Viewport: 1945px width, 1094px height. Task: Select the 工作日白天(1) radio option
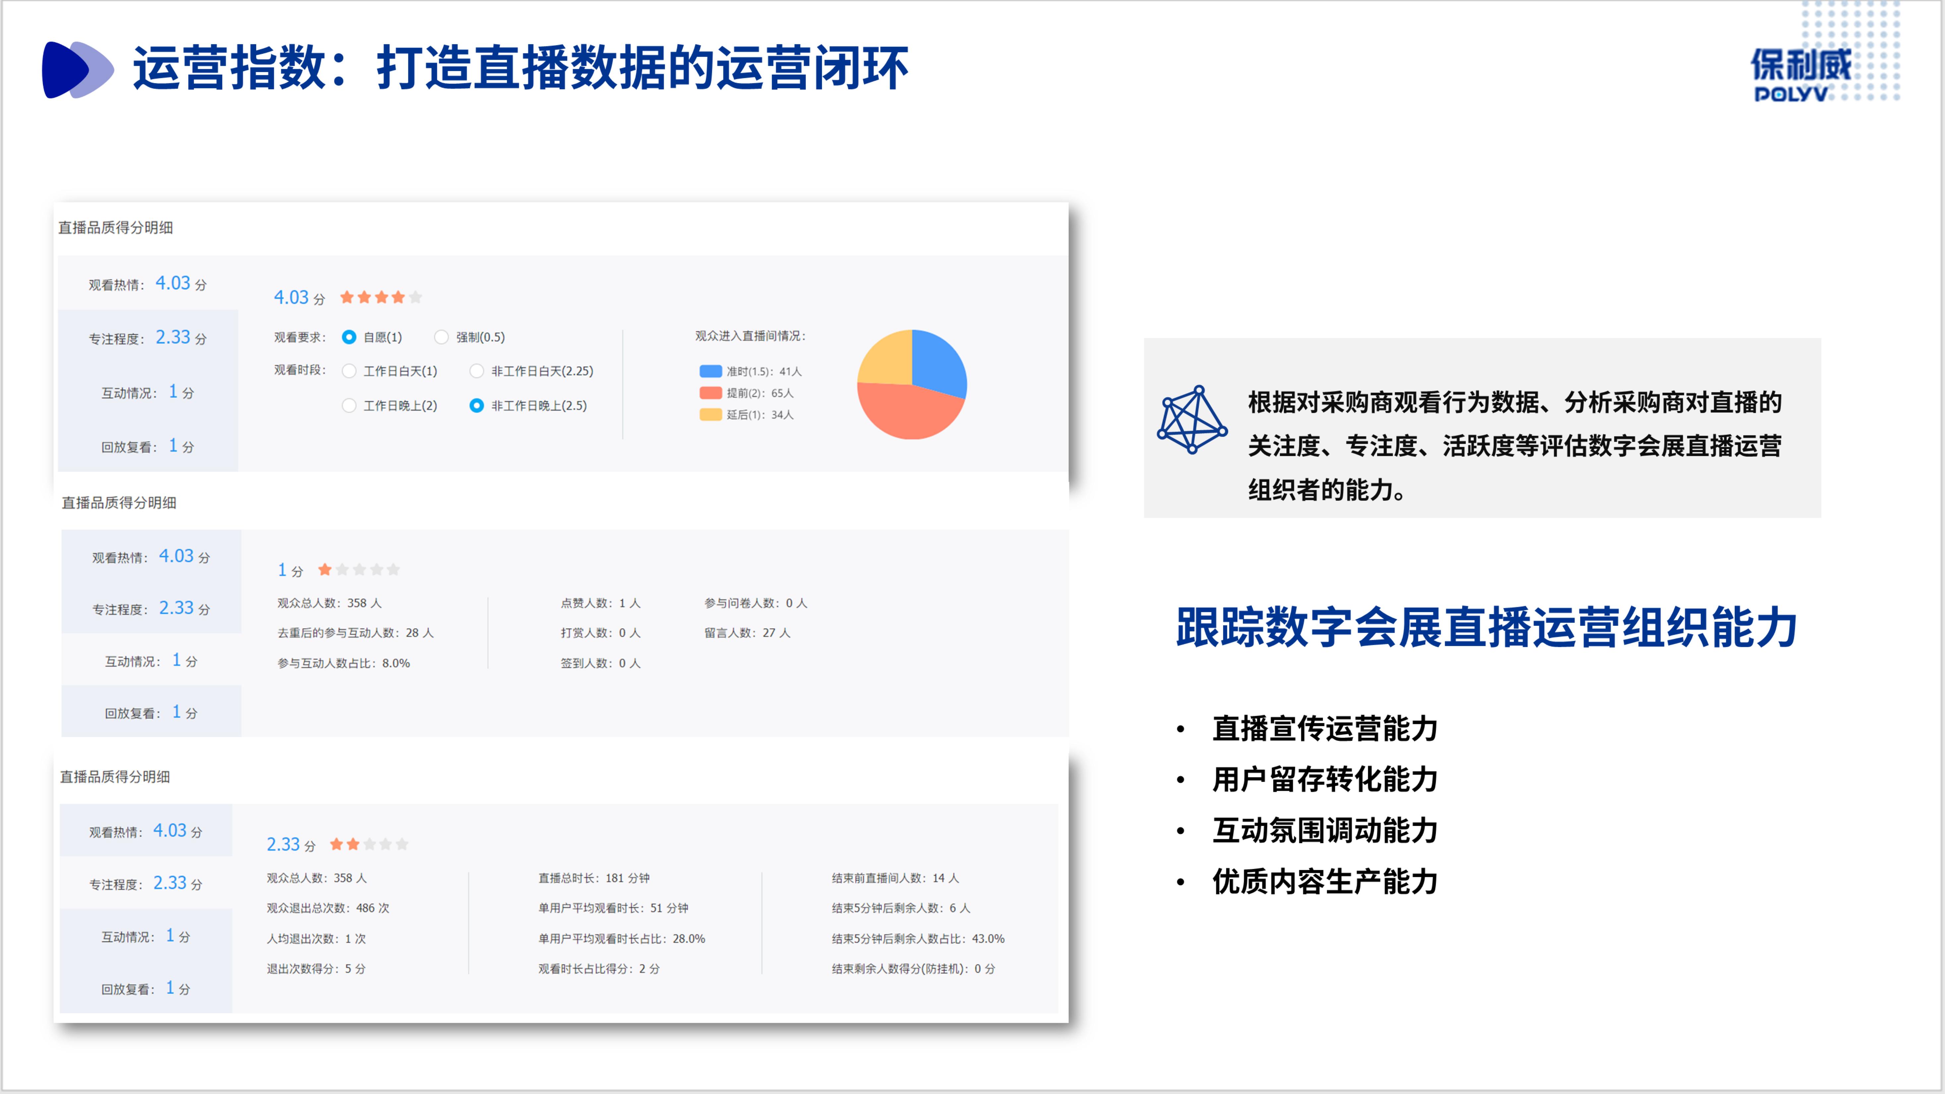349,371
